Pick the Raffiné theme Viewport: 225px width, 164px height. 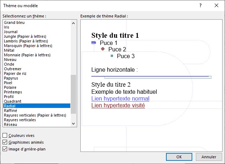10,111
